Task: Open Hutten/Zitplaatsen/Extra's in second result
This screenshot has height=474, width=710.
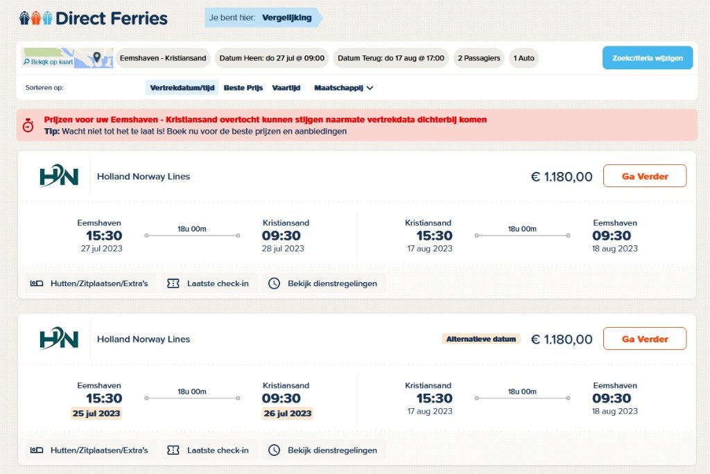Action: tap(91, 450)
